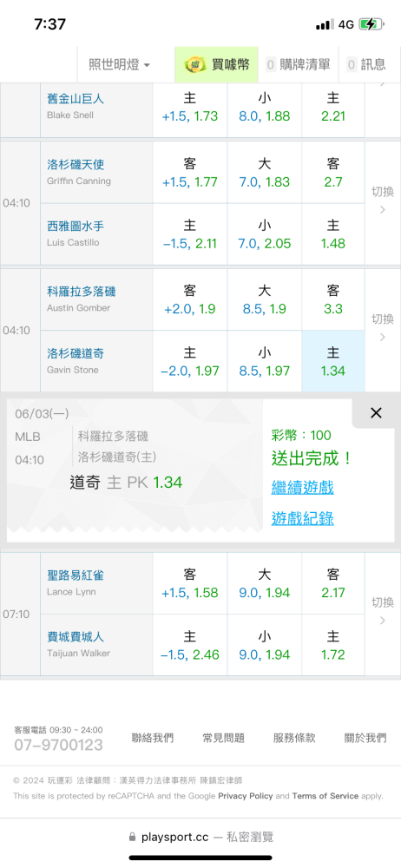Tap the cellular signal strength icon
Image resolution: width=401 pixels, height=868 pixels.
(325, 24)
